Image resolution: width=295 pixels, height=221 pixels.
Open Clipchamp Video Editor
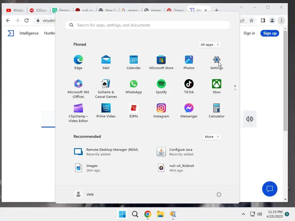[x=78, y=113]
